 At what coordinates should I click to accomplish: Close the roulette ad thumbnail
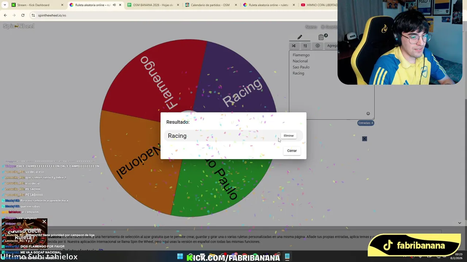point(44,221)
